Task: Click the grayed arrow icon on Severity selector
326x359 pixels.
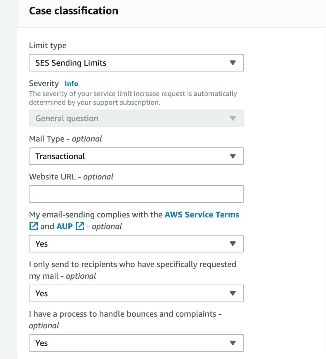Action: (233, 118)
